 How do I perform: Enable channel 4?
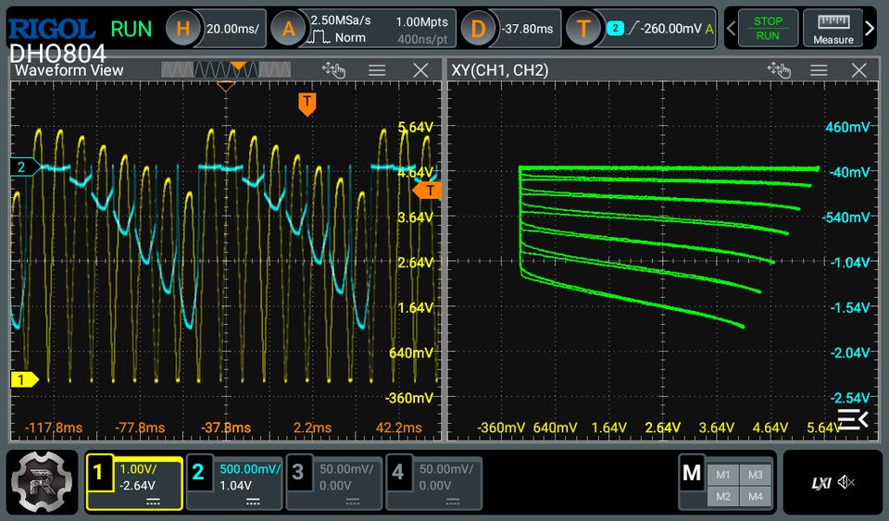tap(397, 472)
